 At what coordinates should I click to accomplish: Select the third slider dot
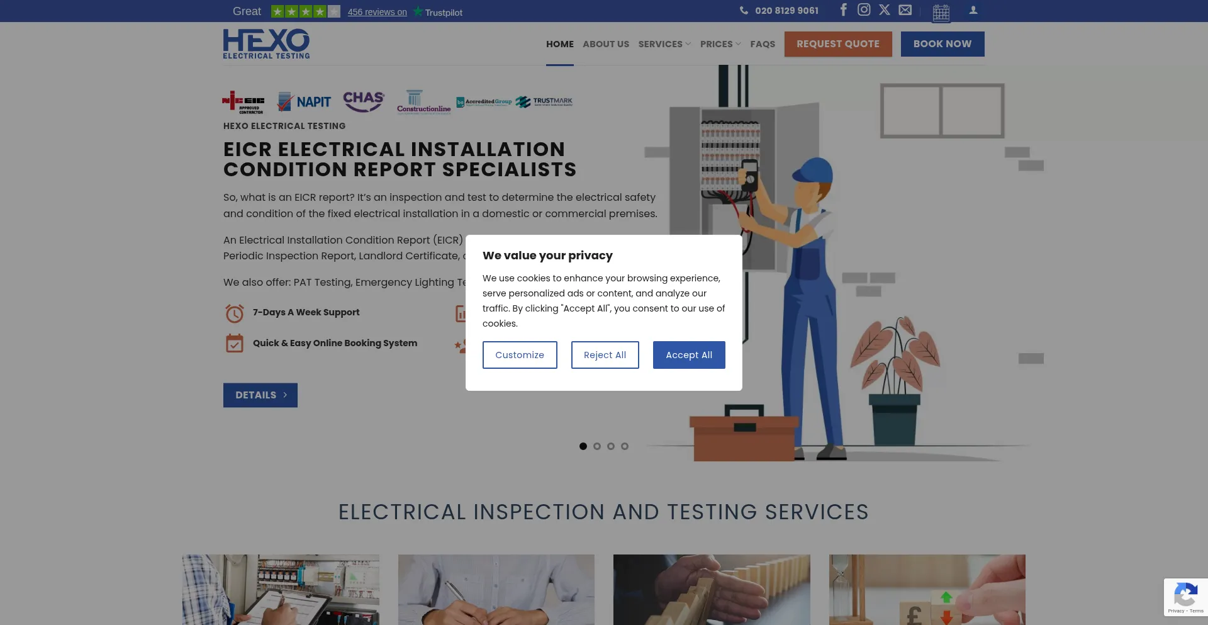[611, 446]
